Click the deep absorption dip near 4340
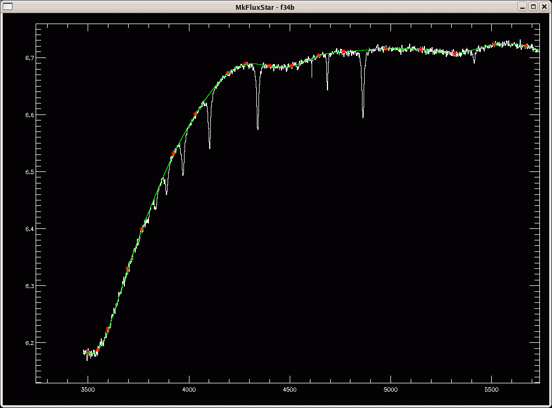This screenshot has height=408, width=552. (x=258, y=127)
